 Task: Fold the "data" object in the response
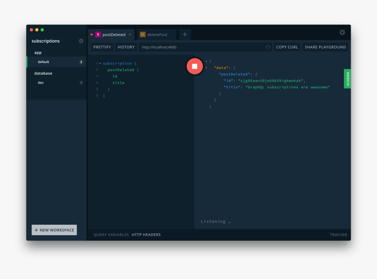(206, 68)
